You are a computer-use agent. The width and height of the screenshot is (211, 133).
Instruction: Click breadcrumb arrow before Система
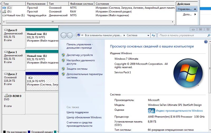124,35
